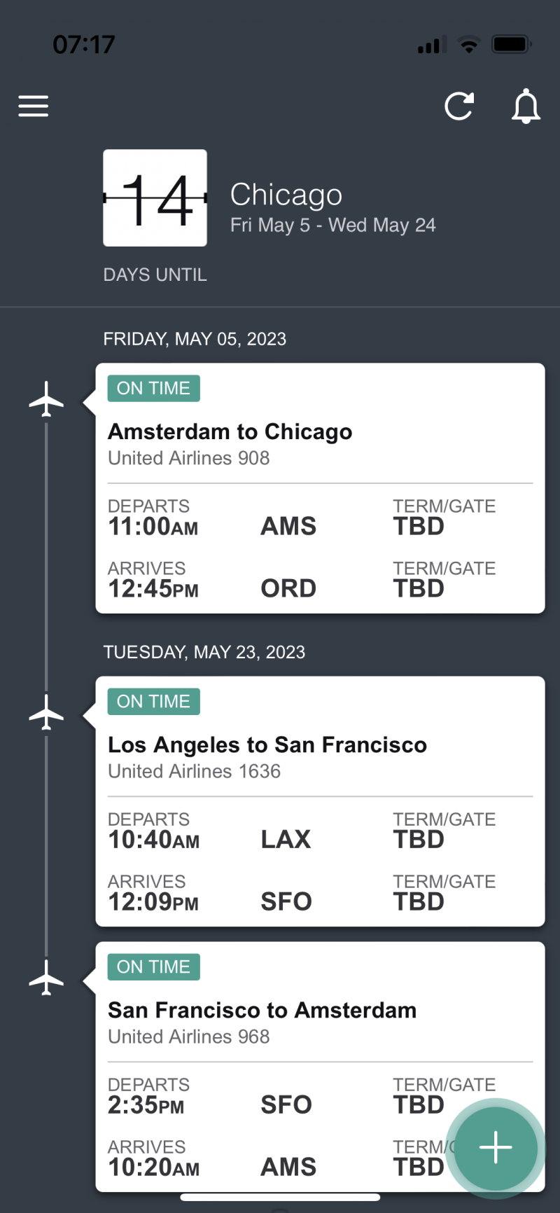Tap the green plus add button

click(x=496, y=1147)
